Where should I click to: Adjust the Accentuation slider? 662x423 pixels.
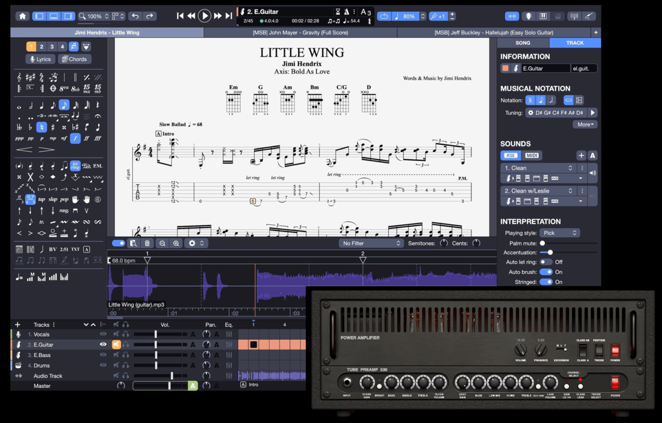point(550,252)
